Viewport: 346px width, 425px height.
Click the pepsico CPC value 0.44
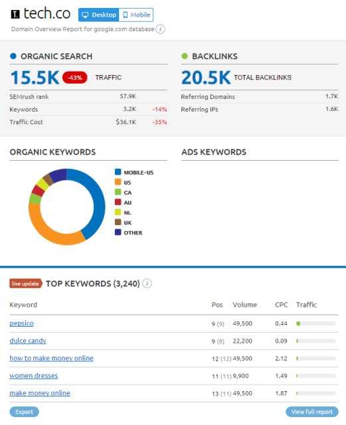[x=281, y=323]
